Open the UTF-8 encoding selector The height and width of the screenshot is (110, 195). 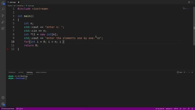(x=176, y=109)
